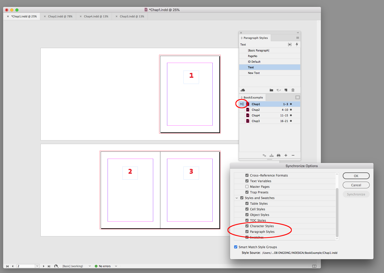Click the split layout view icon
Screen dimensions: 384x273
314,266
